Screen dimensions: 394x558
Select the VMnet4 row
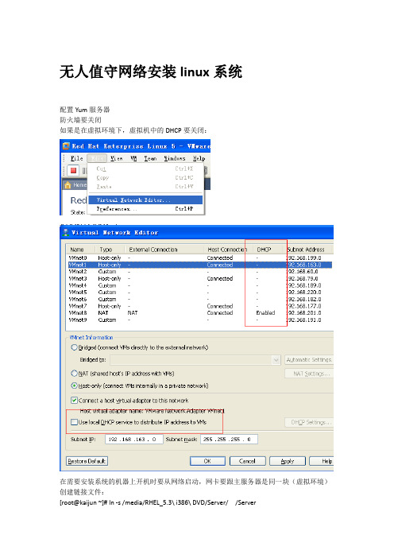pos(200,285)
